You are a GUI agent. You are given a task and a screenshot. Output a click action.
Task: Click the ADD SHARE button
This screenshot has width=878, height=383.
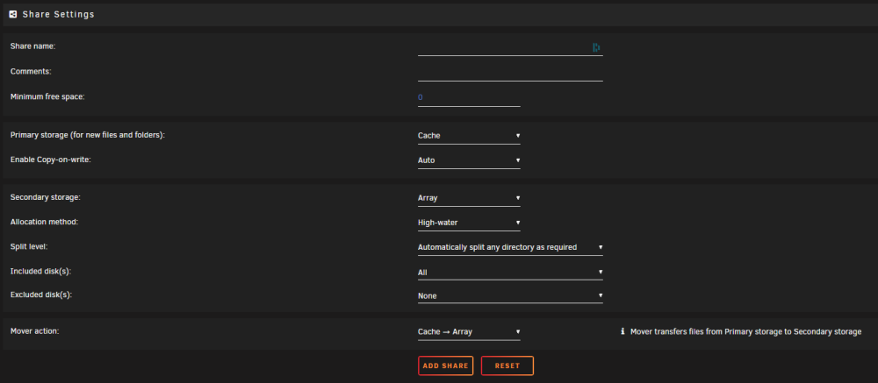click(x=446, y=365)
